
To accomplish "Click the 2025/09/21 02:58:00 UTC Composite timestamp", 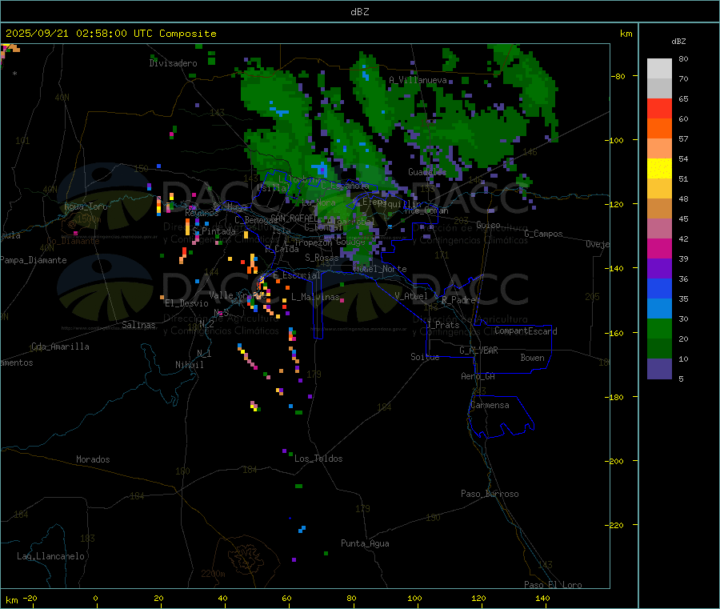I will click(110, 34).
